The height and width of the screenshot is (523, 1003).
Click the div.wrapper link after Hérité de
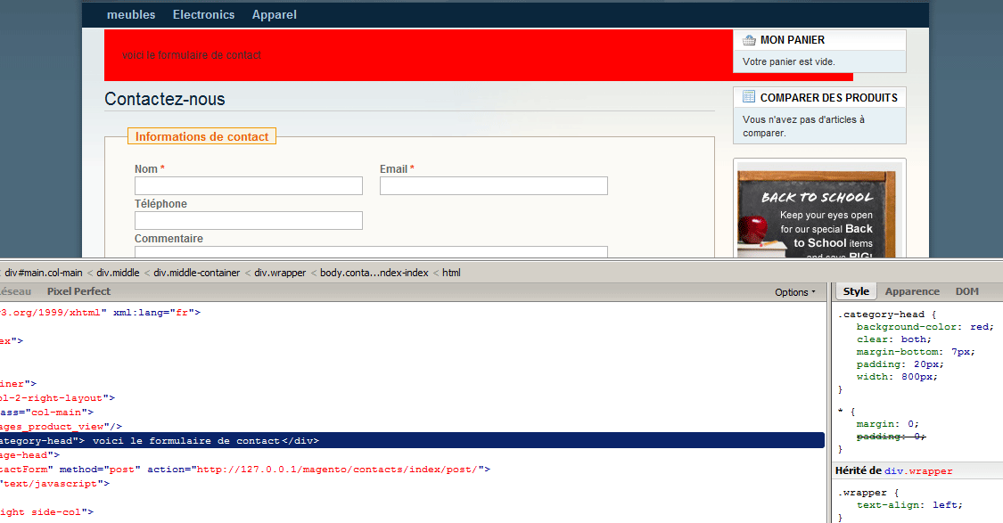click(x=918, y=471)
